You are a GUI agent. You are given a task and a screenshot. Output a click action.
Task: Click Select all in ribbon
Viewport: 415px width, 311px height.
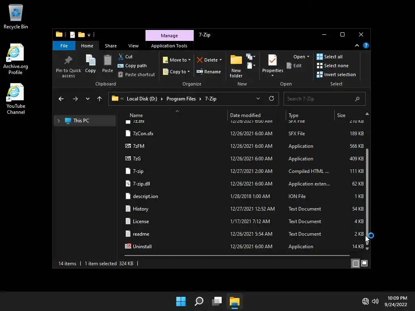pos(329,57)
